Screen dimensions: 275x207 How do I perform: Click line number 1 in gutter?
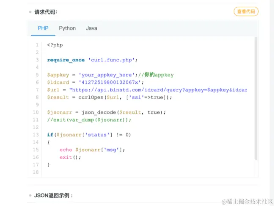(x=37, y=45)
